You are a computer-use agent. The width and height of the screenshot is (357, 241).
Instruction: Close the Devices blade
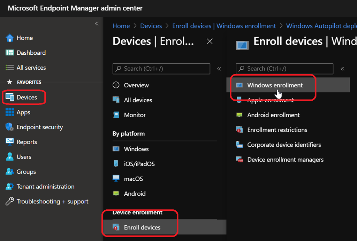point(210,41)
